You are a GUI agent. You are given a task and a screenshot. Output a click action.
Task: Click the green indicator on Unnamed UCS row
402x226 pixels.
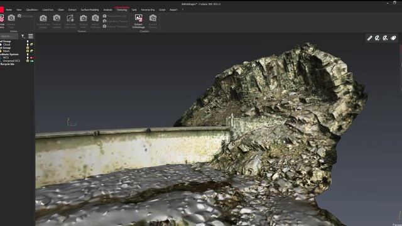32,61
